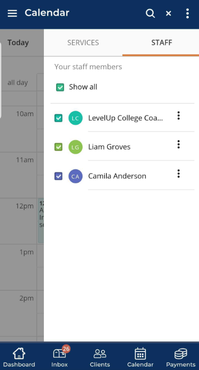Screen dimensions: 199x370
Task: Uncheck the Show all checkbox
Action: click(60, 87)
